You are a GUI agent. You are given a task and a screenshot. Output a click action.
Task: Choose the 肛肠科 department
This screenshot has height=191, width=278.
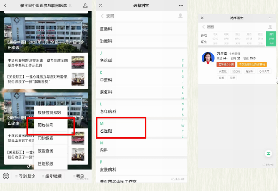142,29
